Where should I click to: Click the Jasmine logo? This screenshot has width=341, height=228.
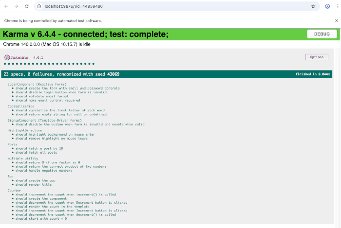[16, 57]
